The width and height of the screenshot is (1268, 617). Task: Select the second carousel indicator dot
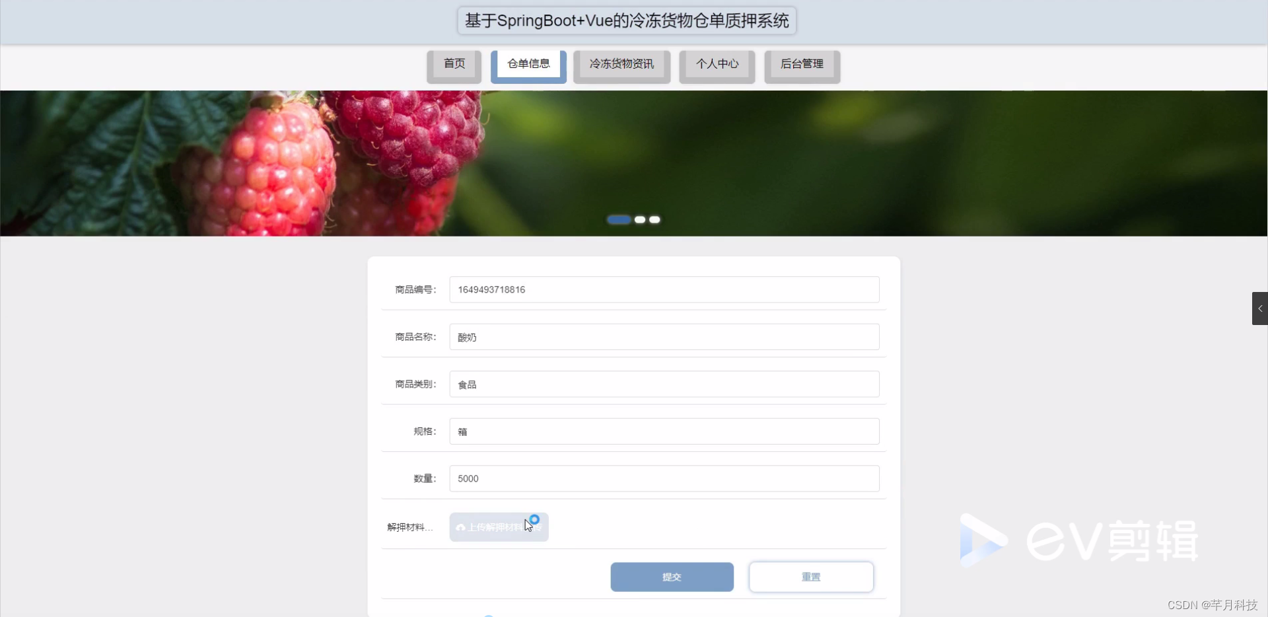click(640, 219)
